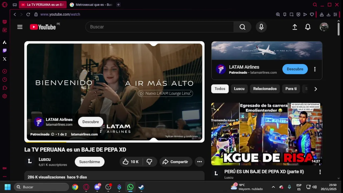The height and width of the screenshot is (193, 343).
Task: Expand video description with view count
Action: tap(114, 176)
